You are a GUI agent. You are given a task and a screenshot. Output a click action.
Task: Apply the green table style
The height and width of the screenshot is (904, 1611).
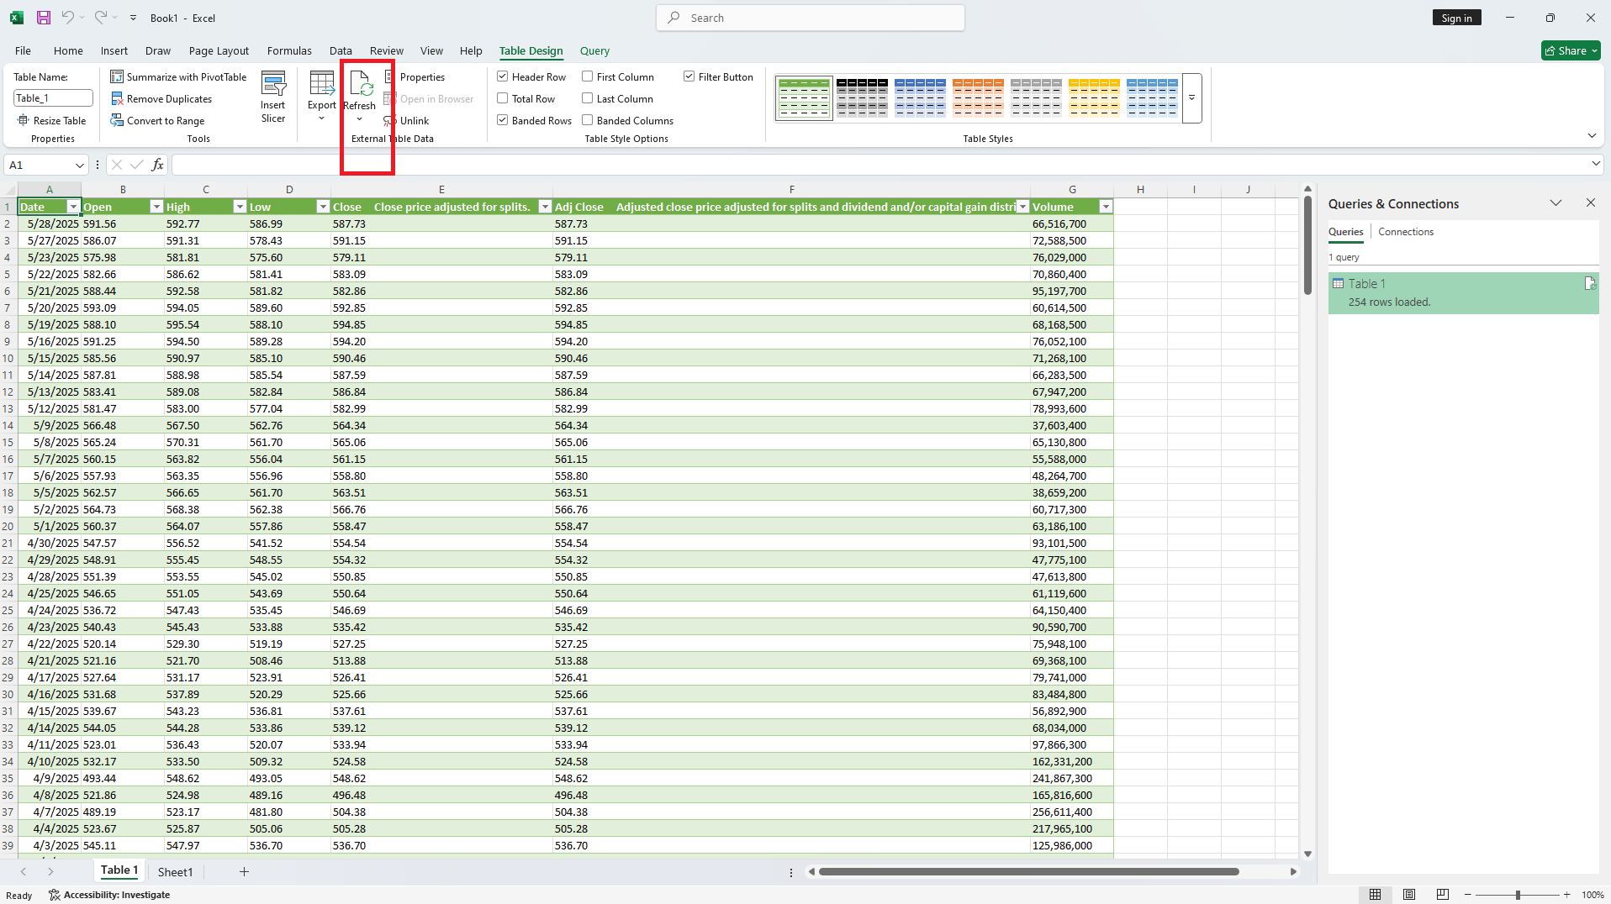coord(804,97)
